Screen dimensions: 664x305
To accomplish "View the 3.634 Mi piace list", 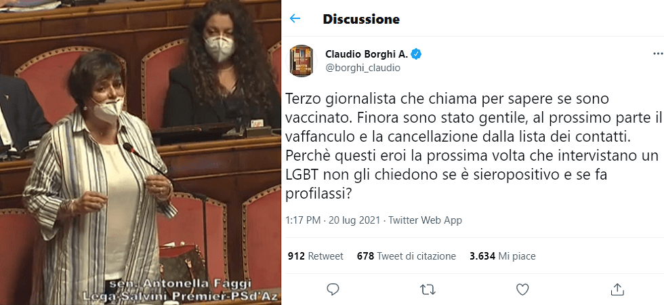I will point(503,256).
